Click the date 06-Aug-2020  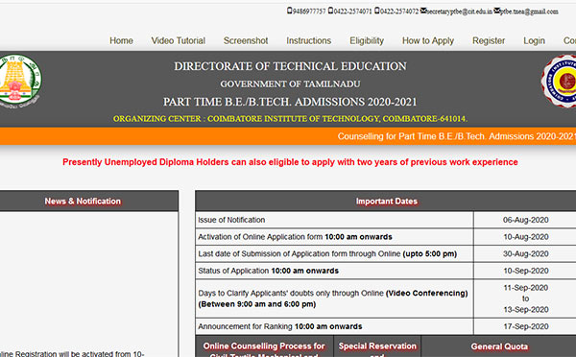(526, 220)
